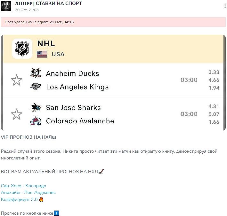Open the AllOFF | СТАВКИ НА СПОРТ channel title
Viewport: 227px width, 216px height.
coord(48,4)
